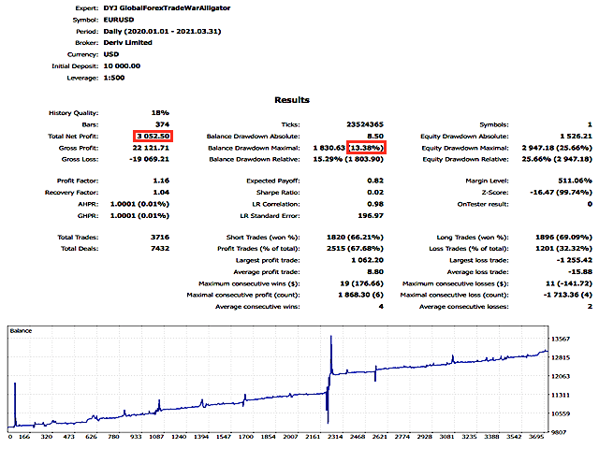Click the 2314 mark on the chart x-axis
The width and height of the screenshot is (599, 449).
(333, 436)
